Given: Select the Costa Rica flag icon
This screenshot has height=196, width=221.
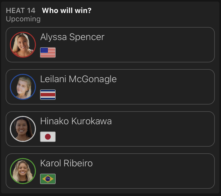Looking at the screenshot, I should point(48,95).
